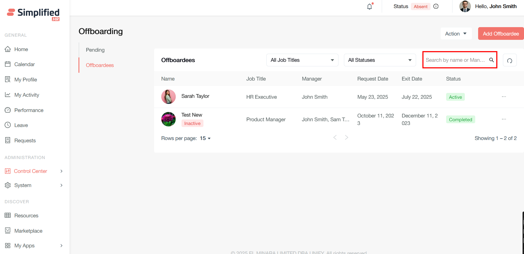Click the refresh icon beside search

pyautogui.click(x=510, y=60)
